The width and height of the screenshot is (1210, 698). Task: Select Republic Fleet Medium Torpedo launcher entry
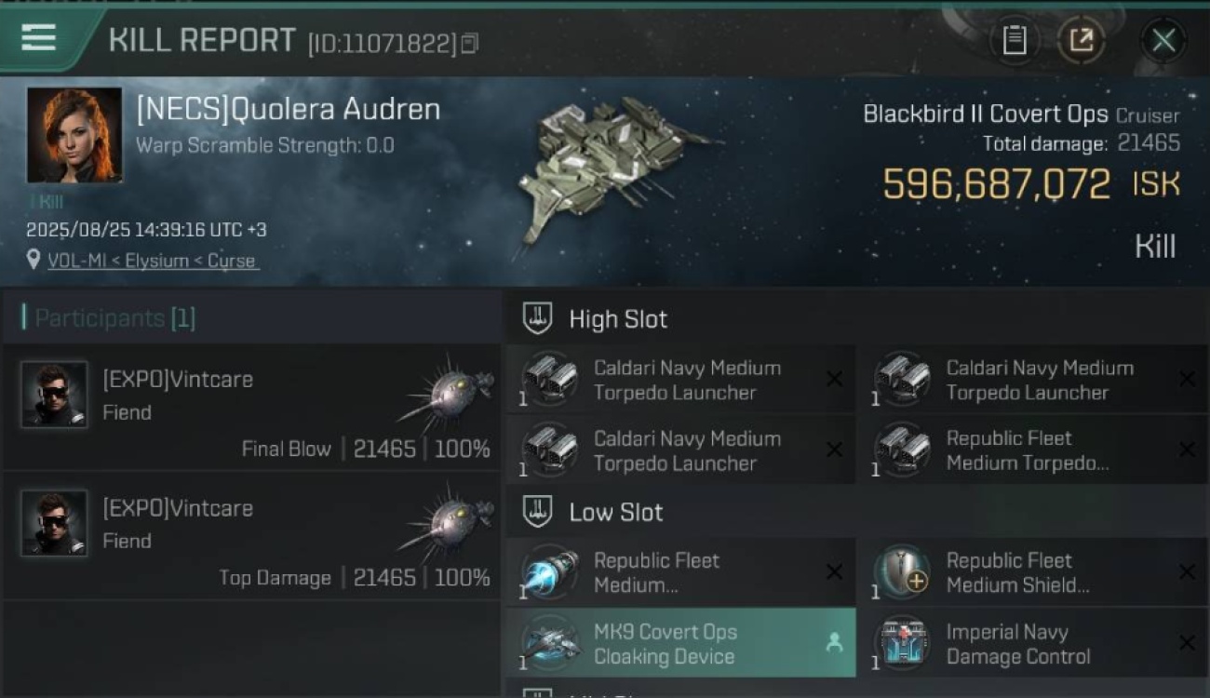point(1032,450)
